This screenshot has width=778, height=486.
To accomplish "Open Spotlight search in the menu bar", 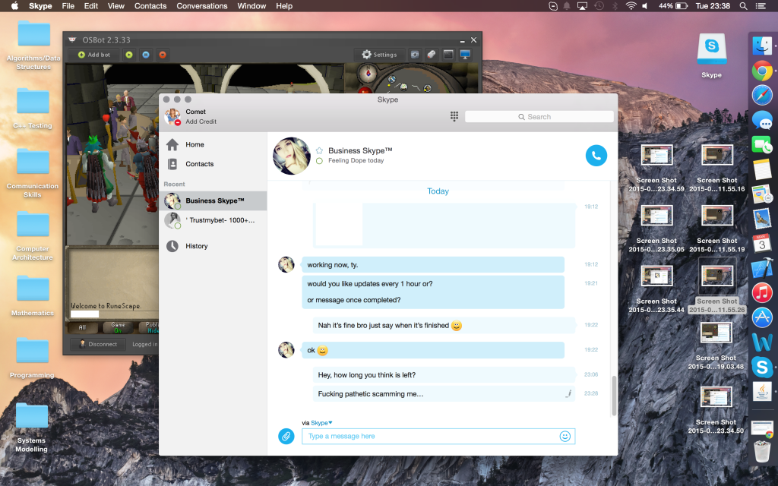I will 743,6.
